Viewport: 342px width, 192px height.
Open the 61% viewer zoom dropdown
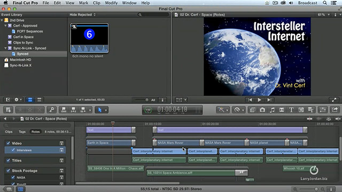(x=324, y=14)
